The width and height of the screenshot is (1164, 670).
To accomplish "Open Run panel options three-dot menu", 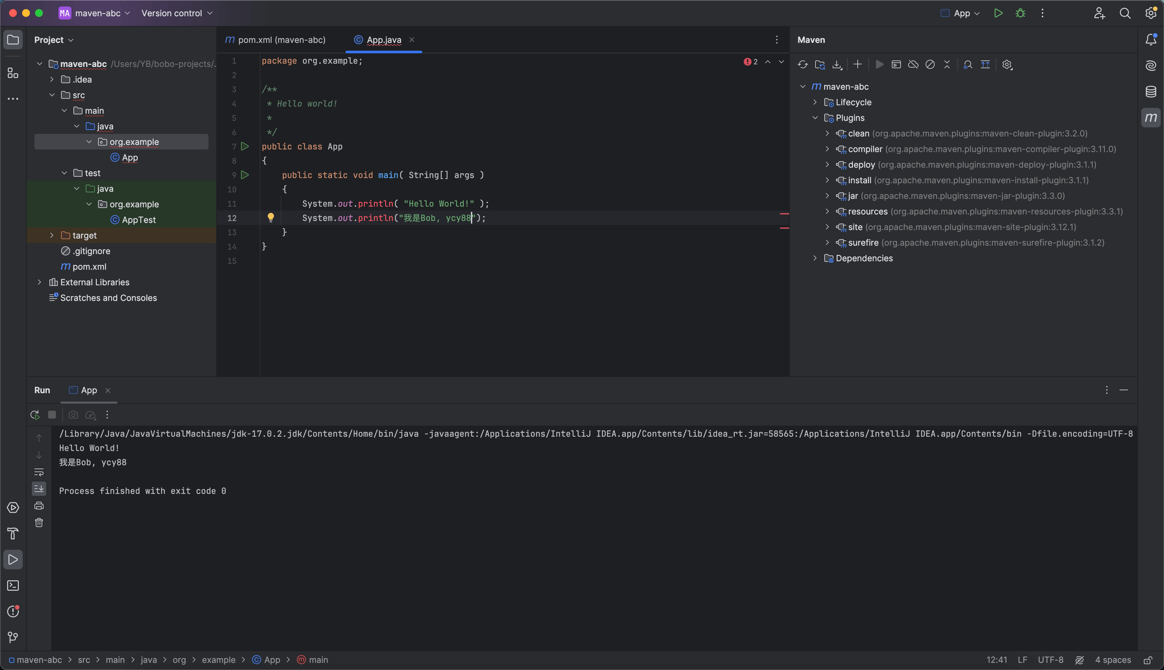I will 1107,390.
